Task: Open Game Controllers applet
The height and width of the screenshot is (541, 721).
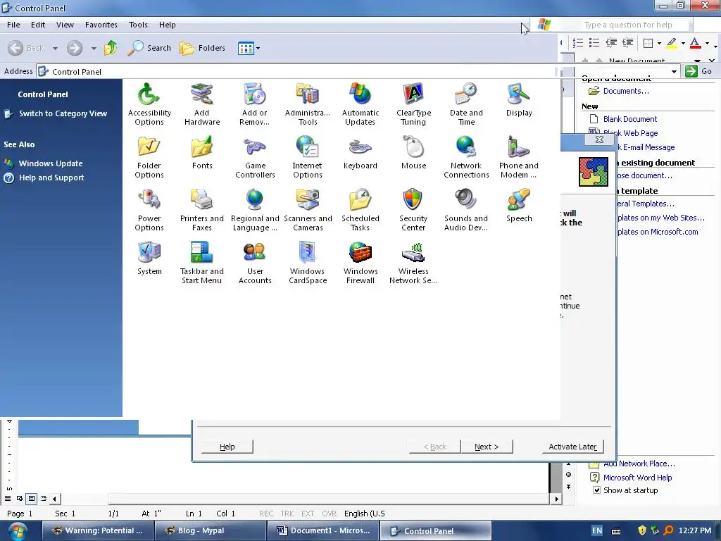Action: (x=255, y=157)
